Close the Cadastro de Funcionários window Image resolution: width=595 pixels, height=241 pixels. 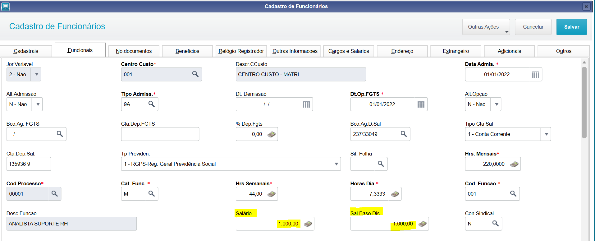[x=586, y=6]
